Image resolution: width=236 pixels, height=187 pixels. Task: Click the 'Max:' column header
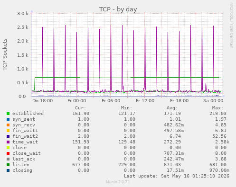pyautogui.click(x=217, y=108)
